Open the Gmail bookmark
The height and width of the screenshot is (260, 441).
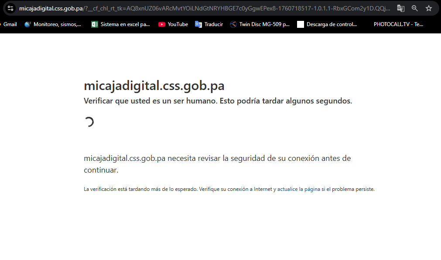pos(8,24)
